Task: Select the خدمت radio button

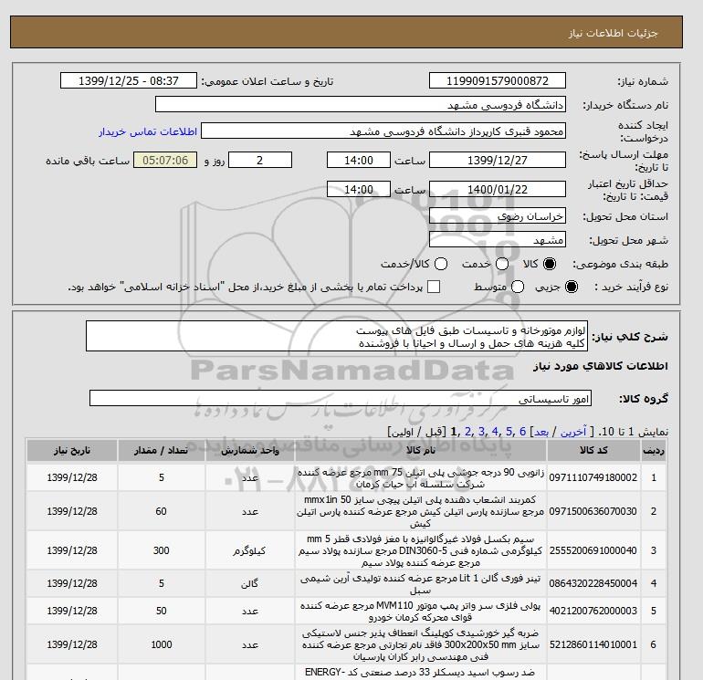Action: [502, 264]
